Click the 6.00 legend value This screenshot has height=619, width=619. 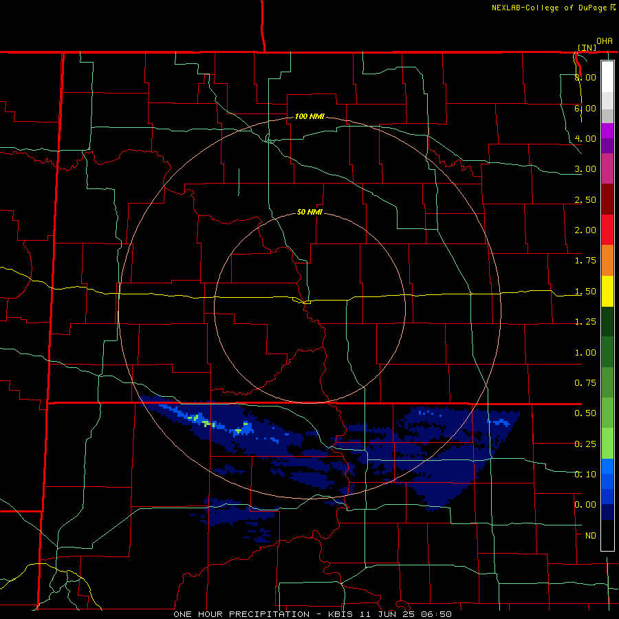[585, 108]
